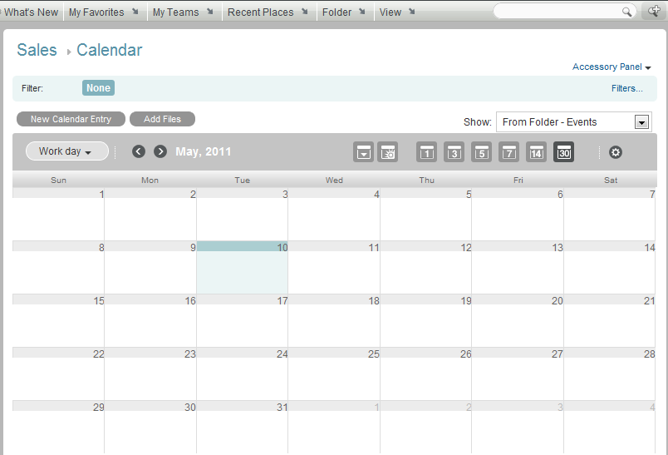The height and width of the screenshot is (455, 668).
Task: Select day 20 in the calendar
Action: click(518, 321)
